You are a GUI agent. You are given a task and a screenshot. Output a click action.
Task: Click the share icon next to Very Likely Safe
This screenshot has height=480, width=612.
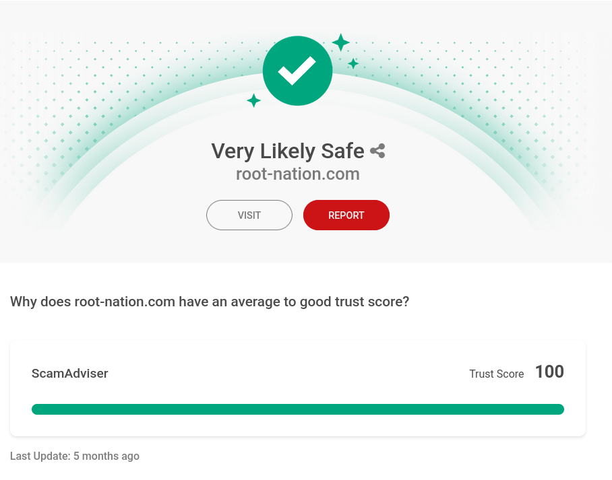pos(377,151)
